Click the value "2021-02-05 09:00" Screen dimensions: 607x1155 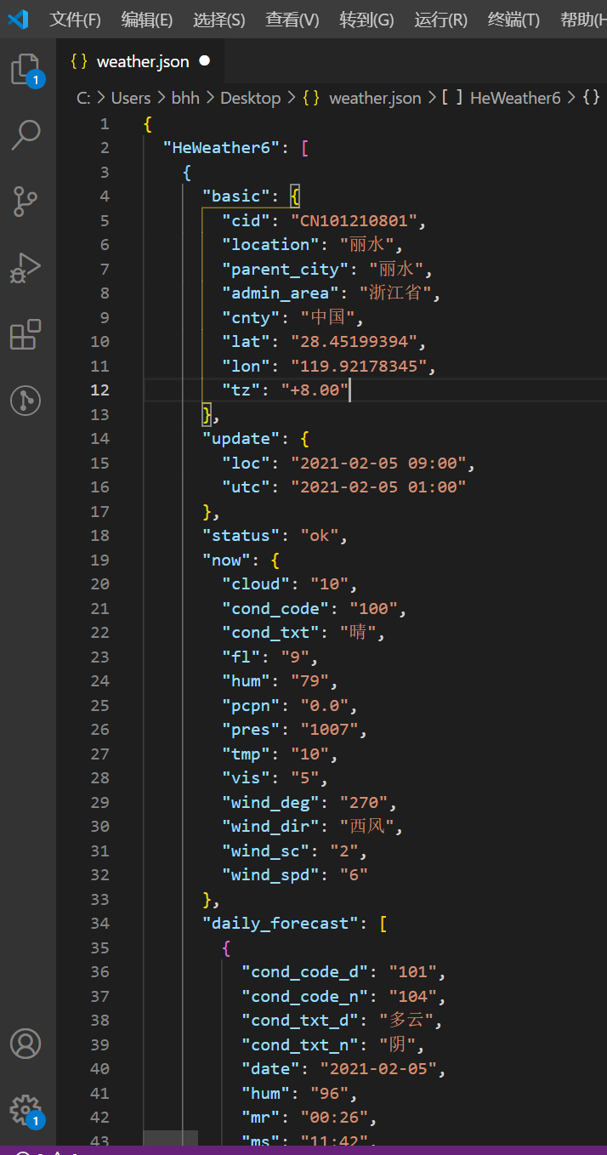click(378, 463)
